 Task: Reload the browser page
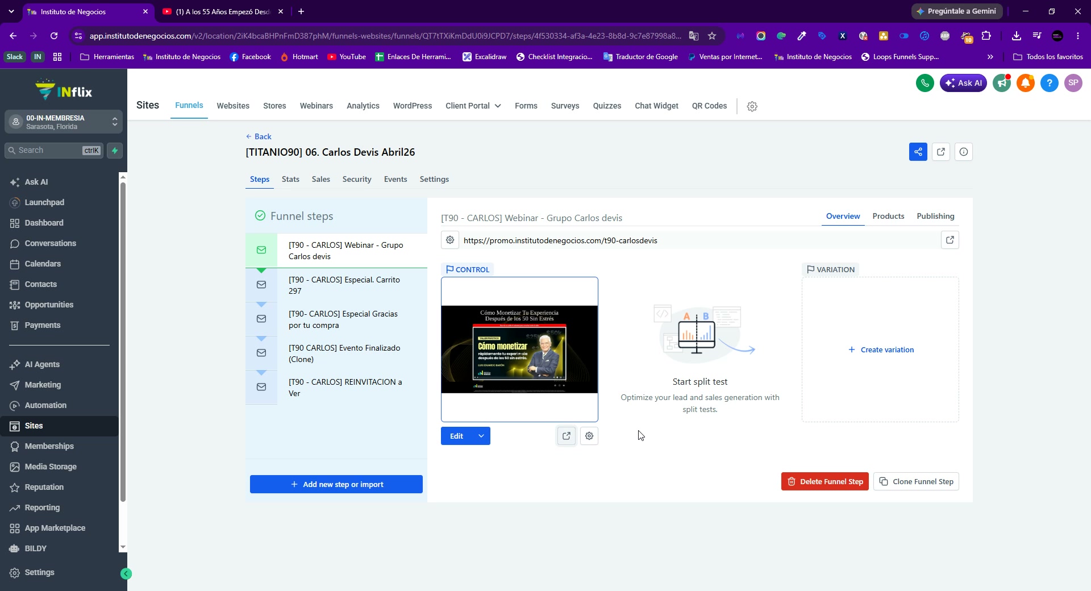pyautogui.click(x=54, y=36)
